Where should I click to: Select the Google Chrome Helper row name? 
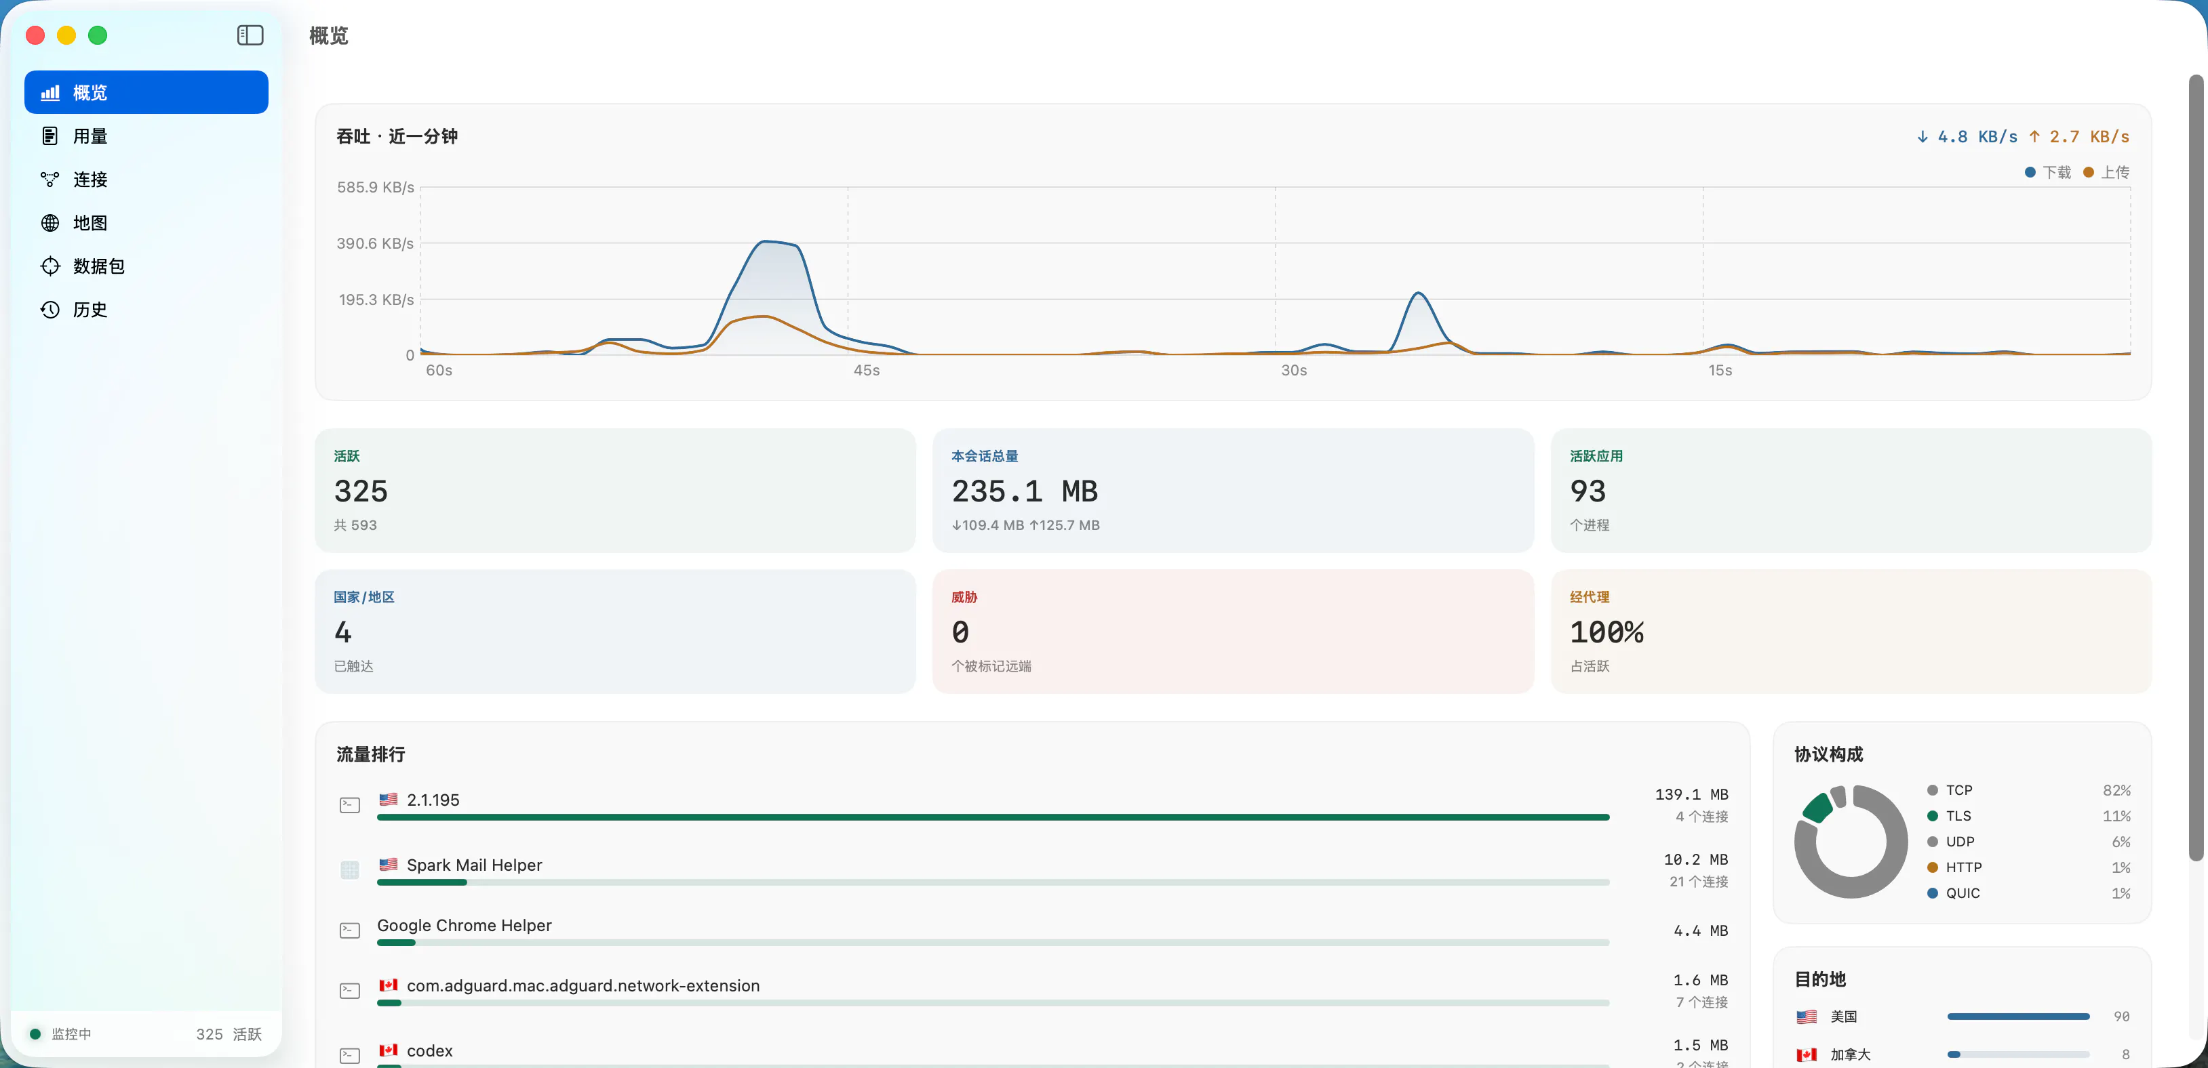[x=464, y=925]
